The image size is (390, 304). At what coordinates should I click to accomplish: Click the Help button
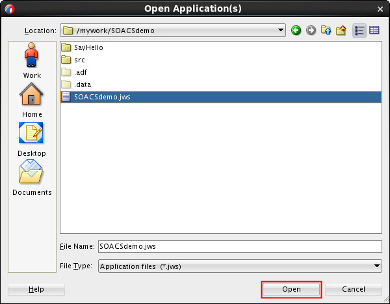point(36,289)
